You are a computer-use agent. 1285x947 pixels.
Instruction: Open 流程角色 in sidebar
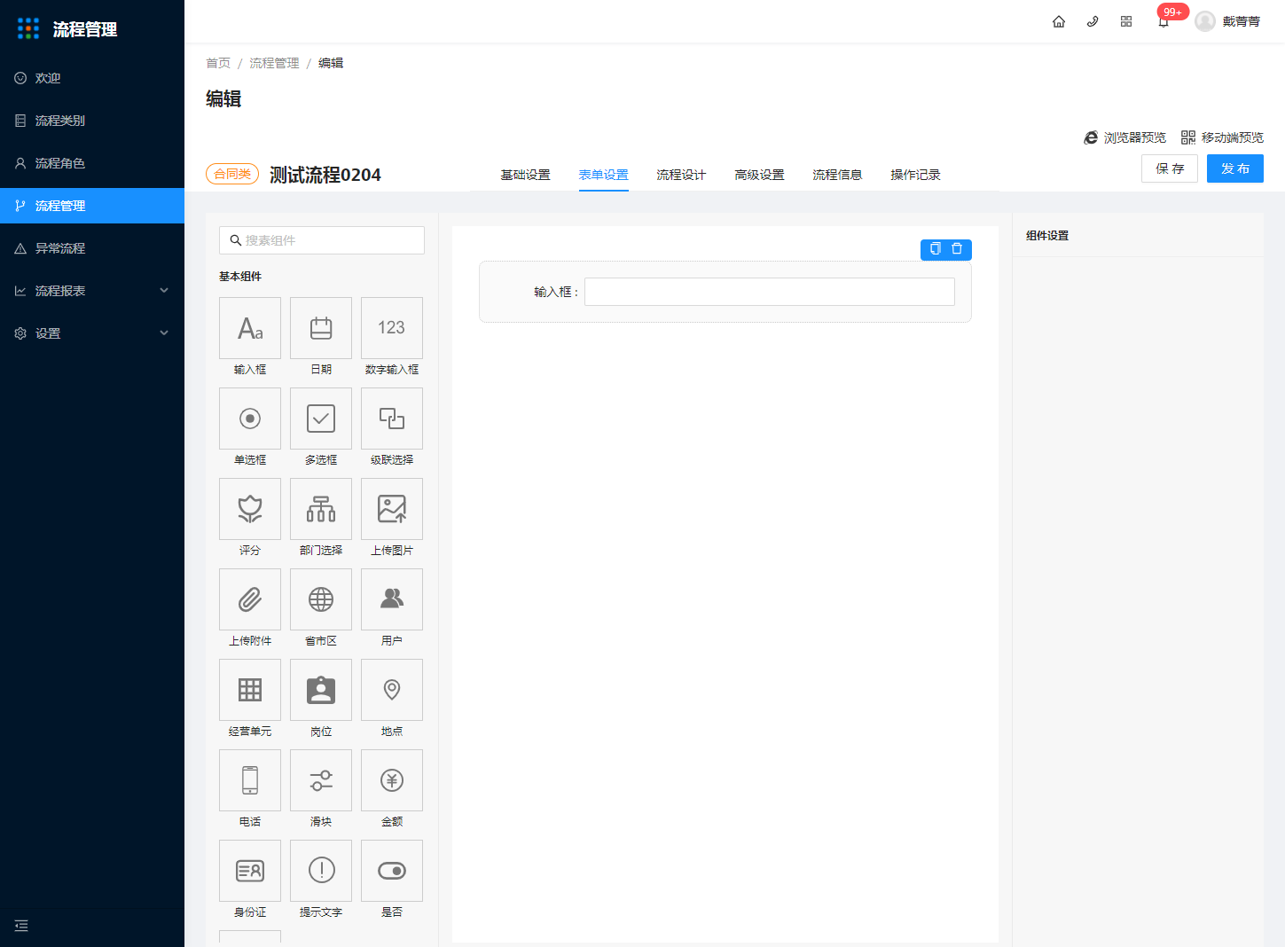(92, 163)
